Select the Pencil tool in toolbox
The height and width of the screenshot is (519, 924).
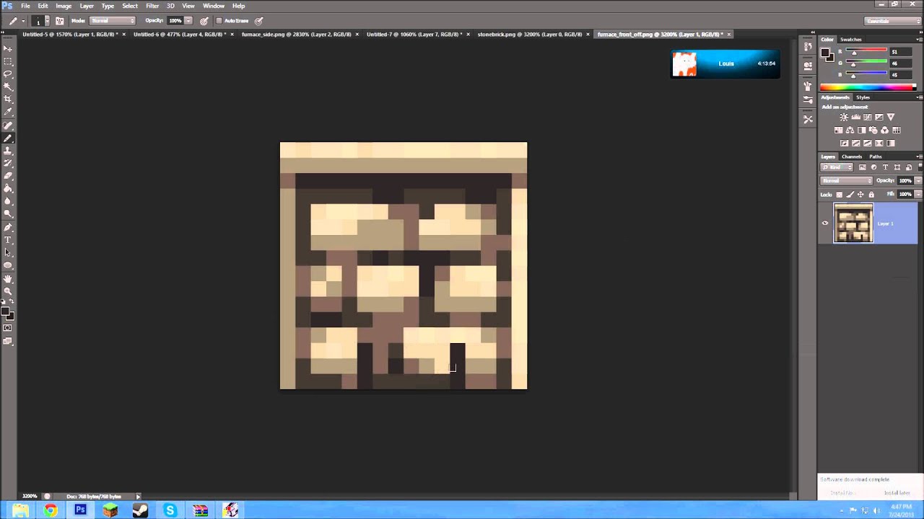tap(8, 138)
